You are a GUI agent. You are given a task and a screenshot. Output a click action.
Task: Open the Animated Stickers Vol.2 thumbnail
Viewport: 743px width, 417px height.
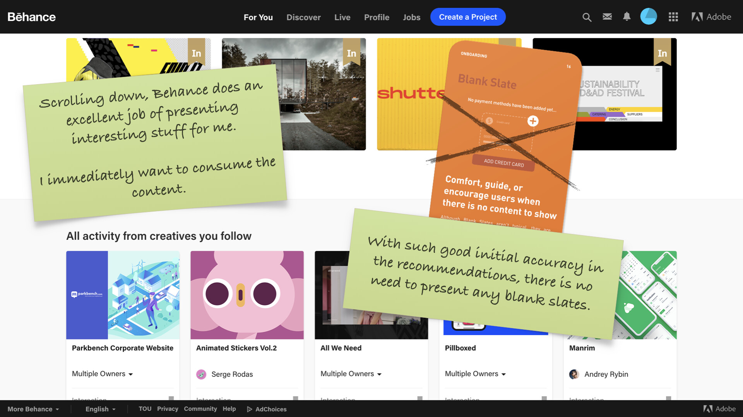[x=247, y=295]
